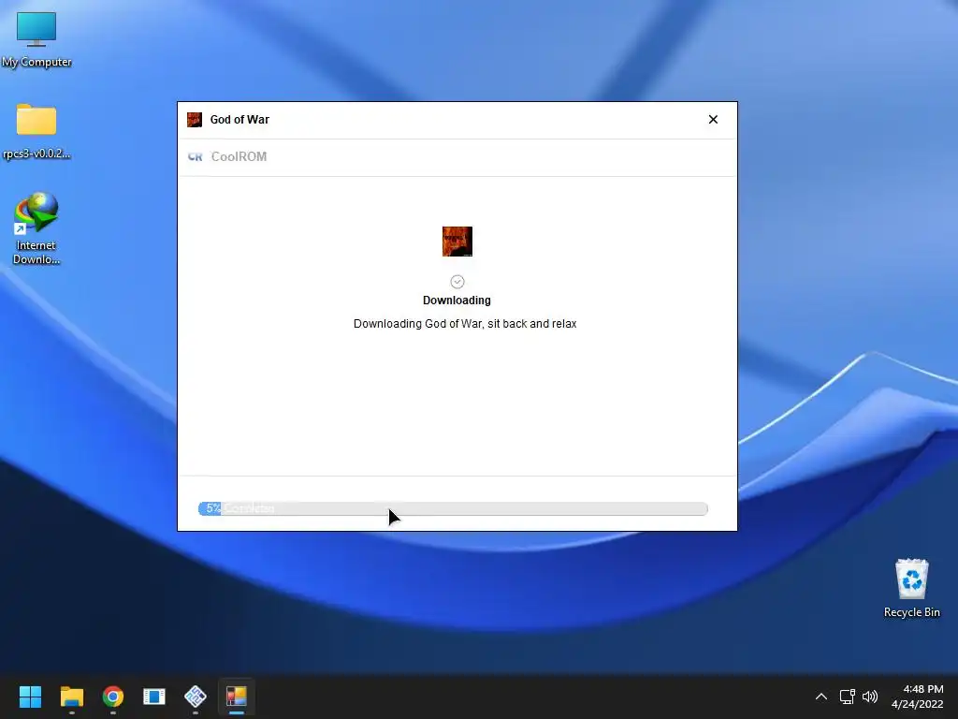
Task: Close the God of War download window
Action: pyautogui.click(x=712, y=119)
